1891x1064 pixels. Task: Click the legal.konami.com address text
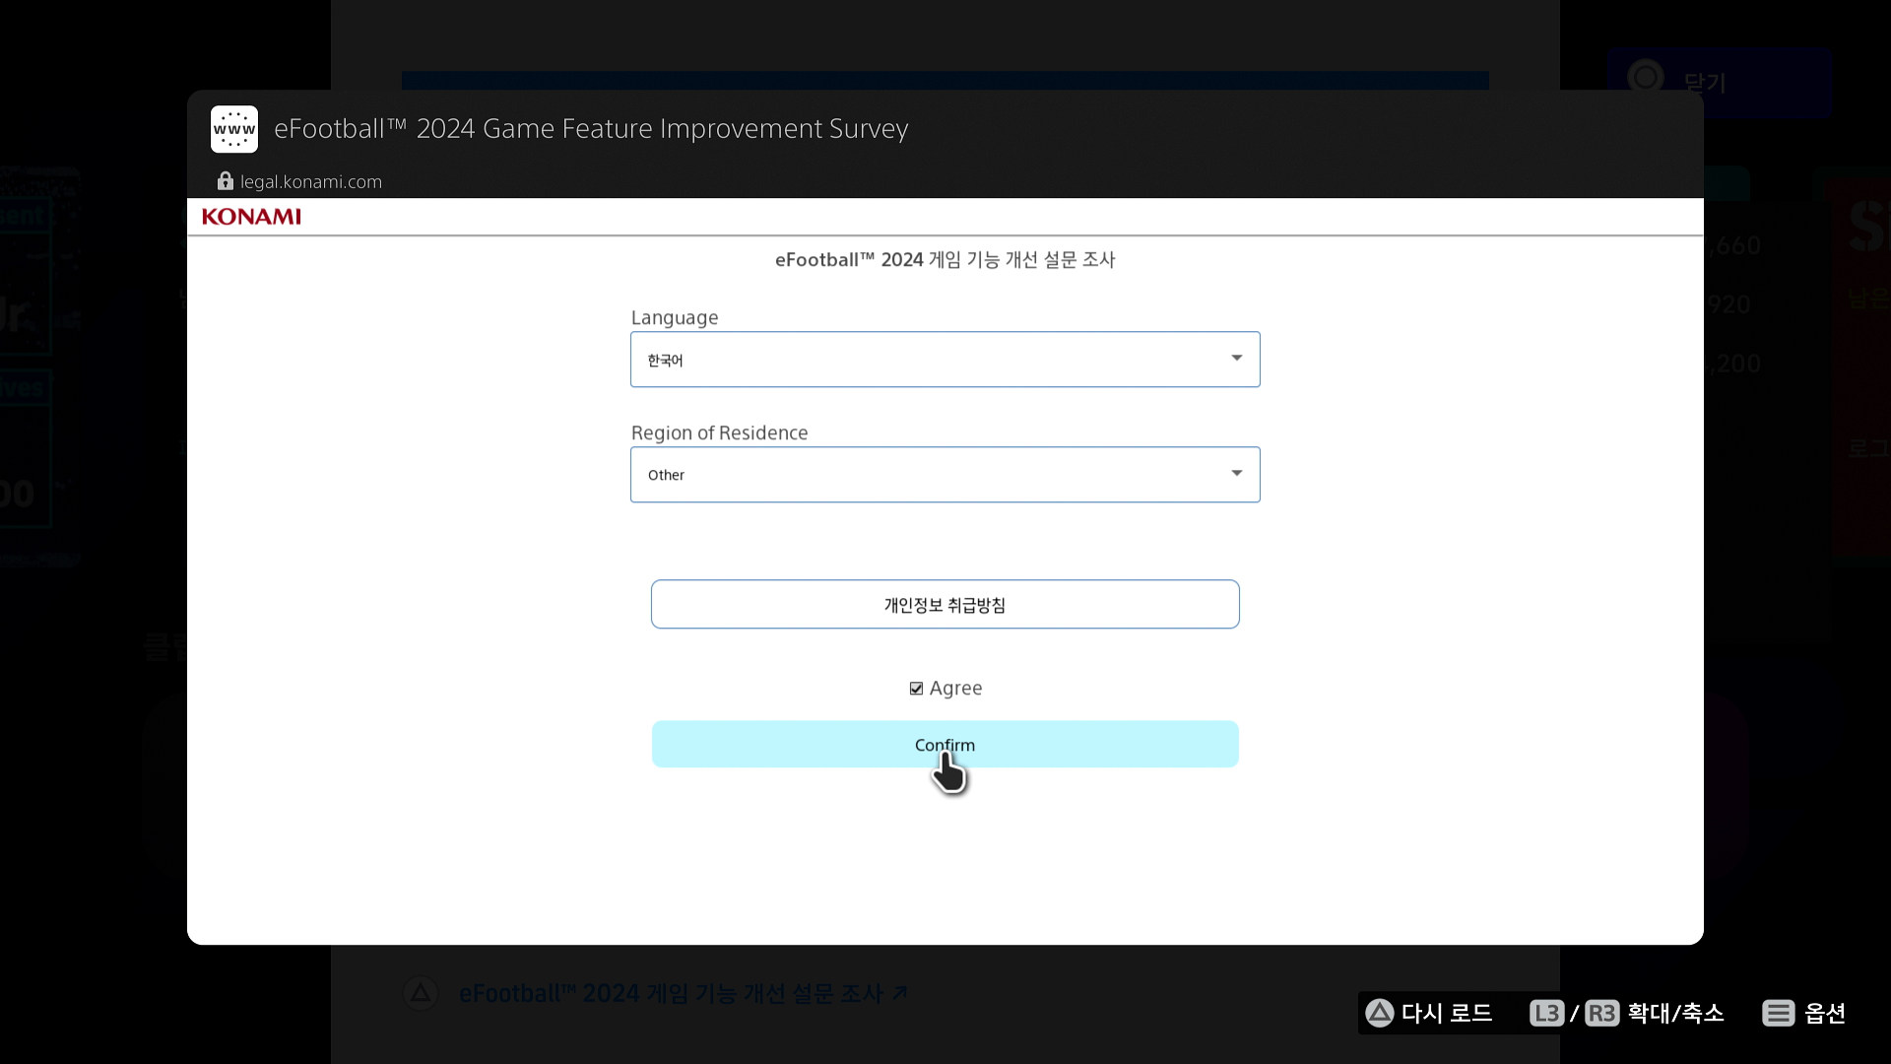click(311, 182)
